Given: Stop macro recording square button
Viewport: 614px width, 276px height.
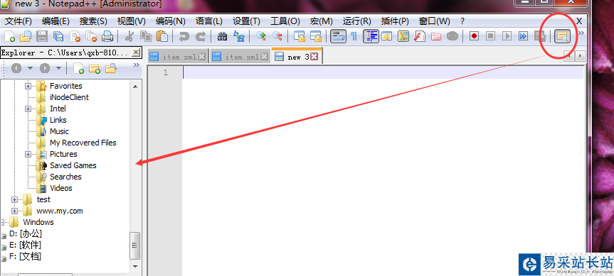Looking at the screenshot, I should point(491,36).
